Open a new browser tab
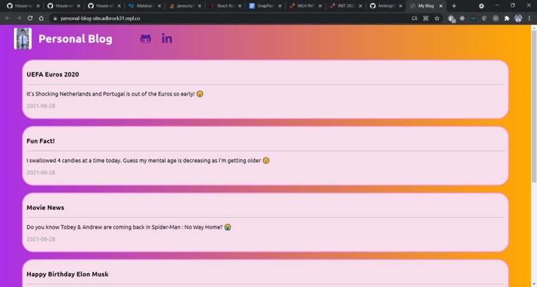The image size is (537, 287). click(454, 6)
